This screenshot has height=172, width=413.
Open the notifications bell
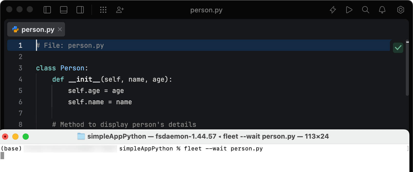tap(382, 10)
